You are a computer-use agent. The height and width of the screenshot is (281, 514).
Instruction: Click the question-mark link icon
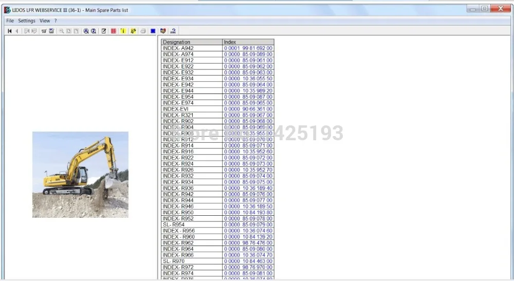coord(173,31)
